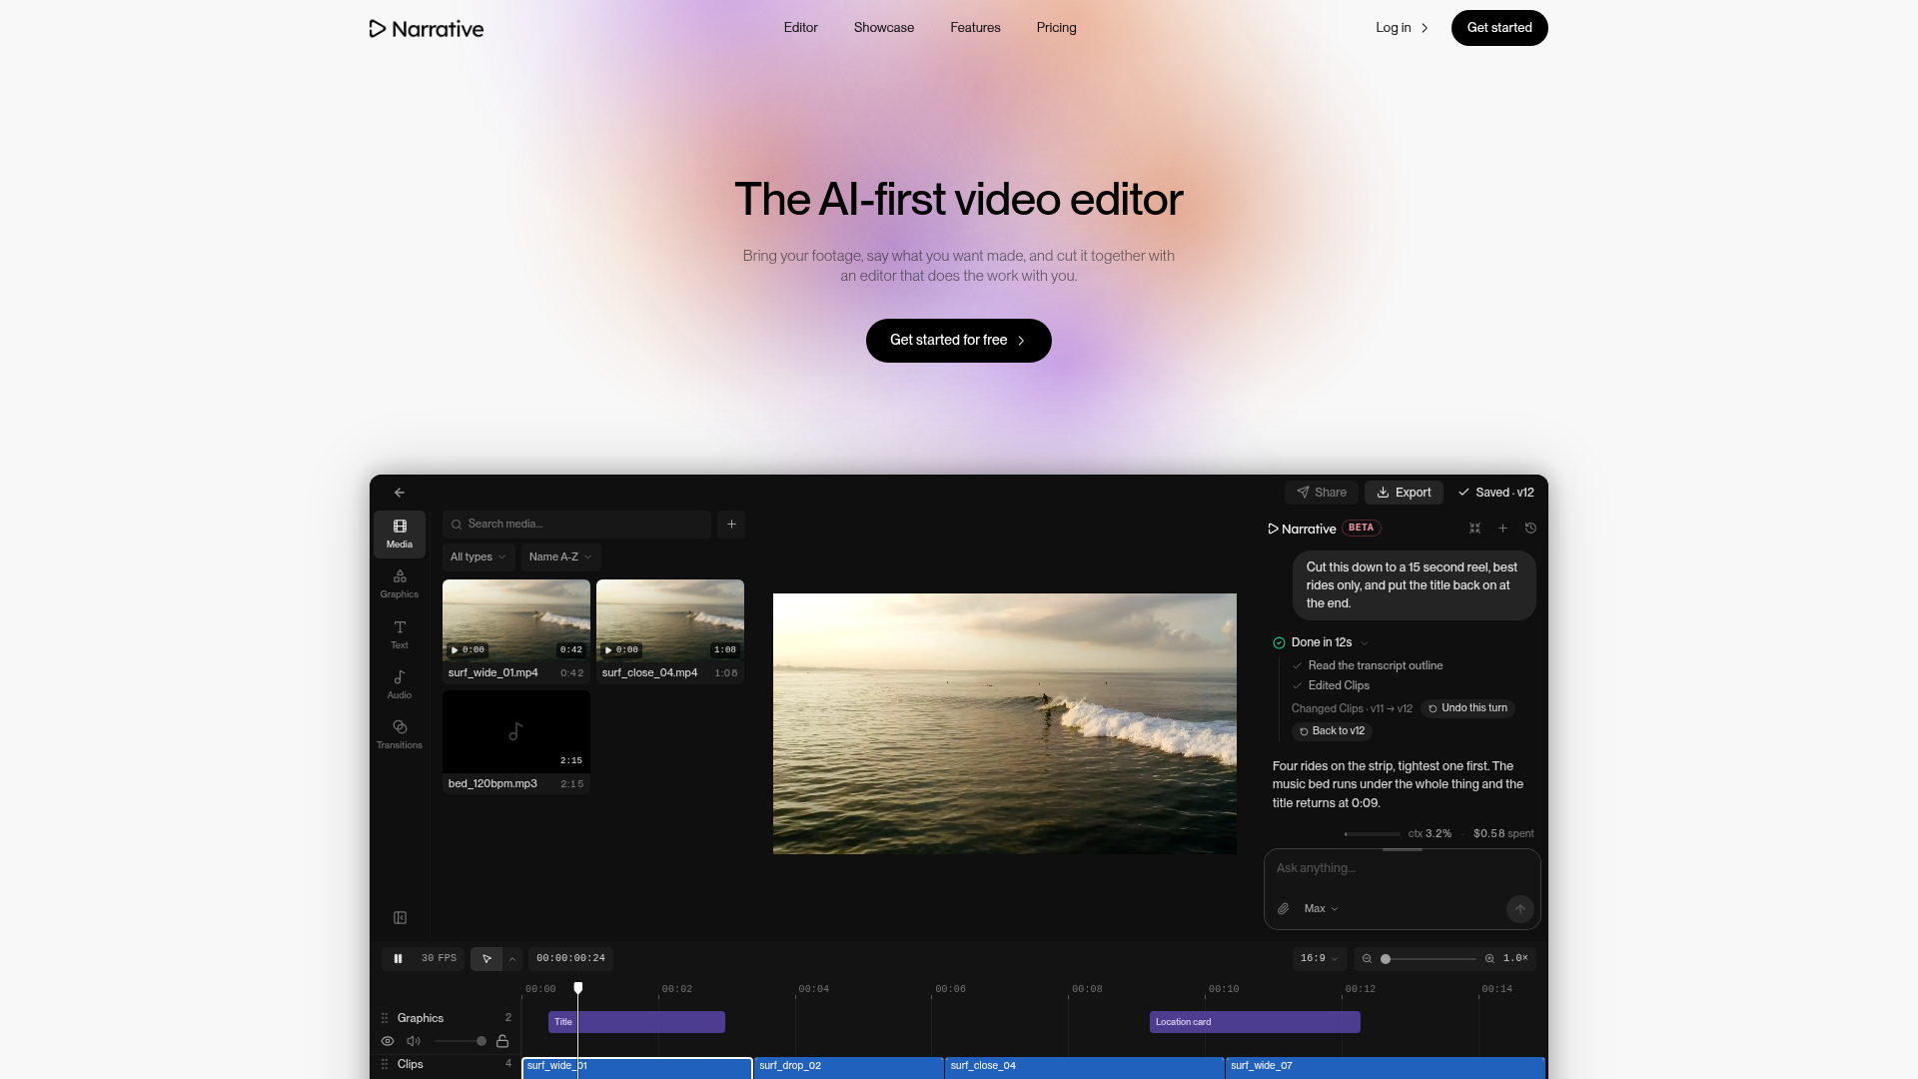The height and width of the screenshot is (1079, 1918).
Task: Open the Max model dropdown
Action: coord(1321,909)
